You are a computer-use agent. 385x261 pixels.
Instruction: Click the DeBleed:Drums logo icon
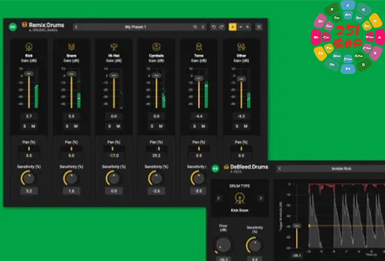[x=227, y=167]
